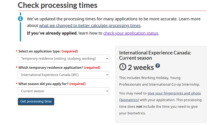Click the 2 weeks processing time text

[x=141, y=67]
